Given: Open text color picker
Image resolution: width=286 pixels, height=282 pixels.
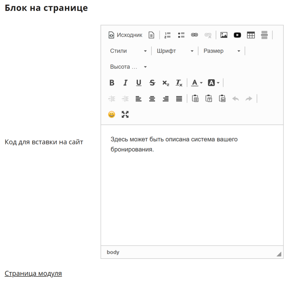Looking at the screenshot, I should pyautogui.click(x=197, y=83).
